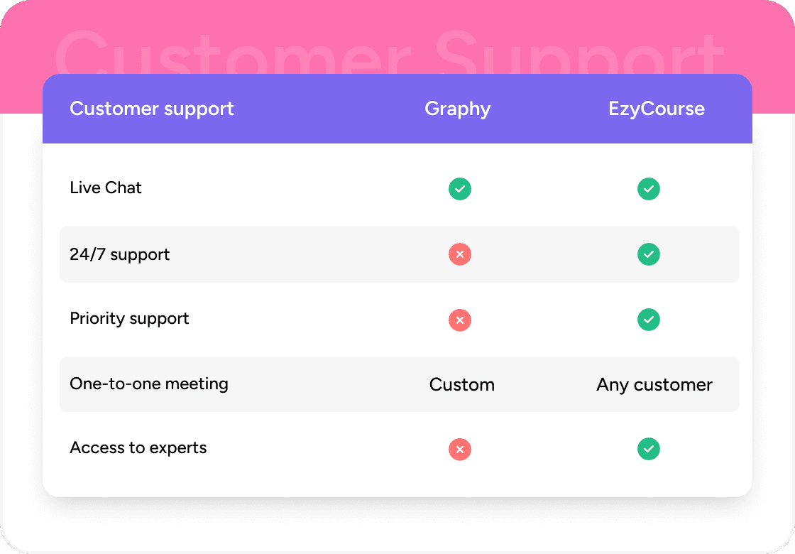
Task: Click EzyCourse's green check for Access to experts
Action: 649,450
